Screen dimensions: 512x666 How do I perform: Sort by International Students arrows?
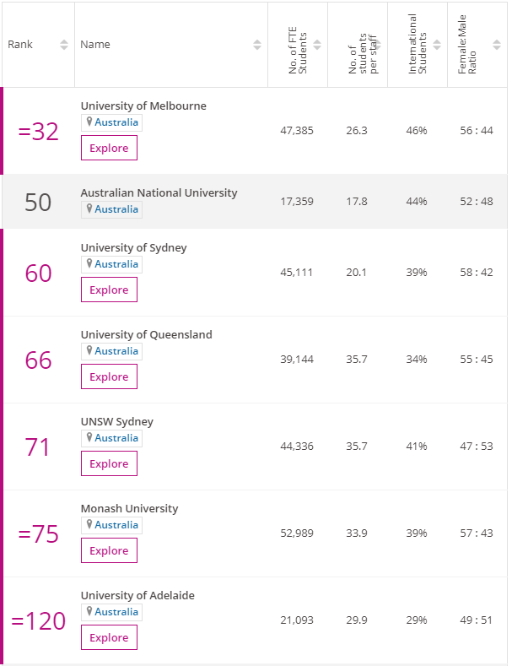(x=437, y=45)
